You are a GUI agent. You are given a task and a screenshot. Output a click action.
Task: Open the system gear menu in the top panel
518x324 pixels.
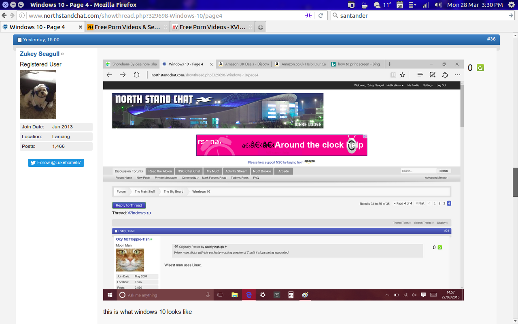[x=511, y=5]
